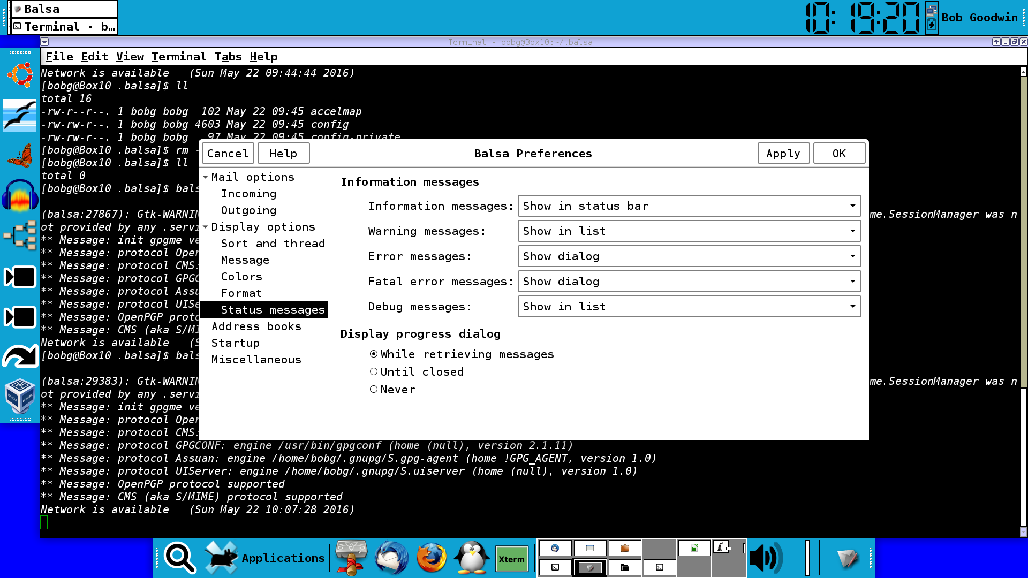Switch to workspace with spreadsheet icon
This screenshot has height=578, width=1028.
click(694, 548)
